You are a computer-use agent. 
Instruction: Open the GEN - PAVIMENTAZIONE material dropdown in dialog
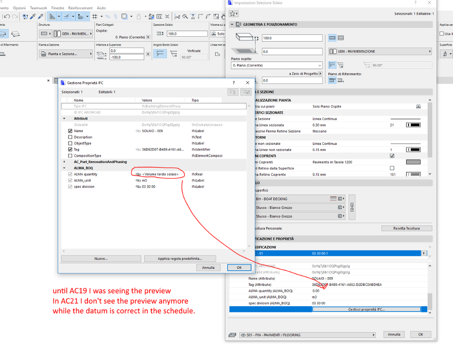[x=380, y=51]
